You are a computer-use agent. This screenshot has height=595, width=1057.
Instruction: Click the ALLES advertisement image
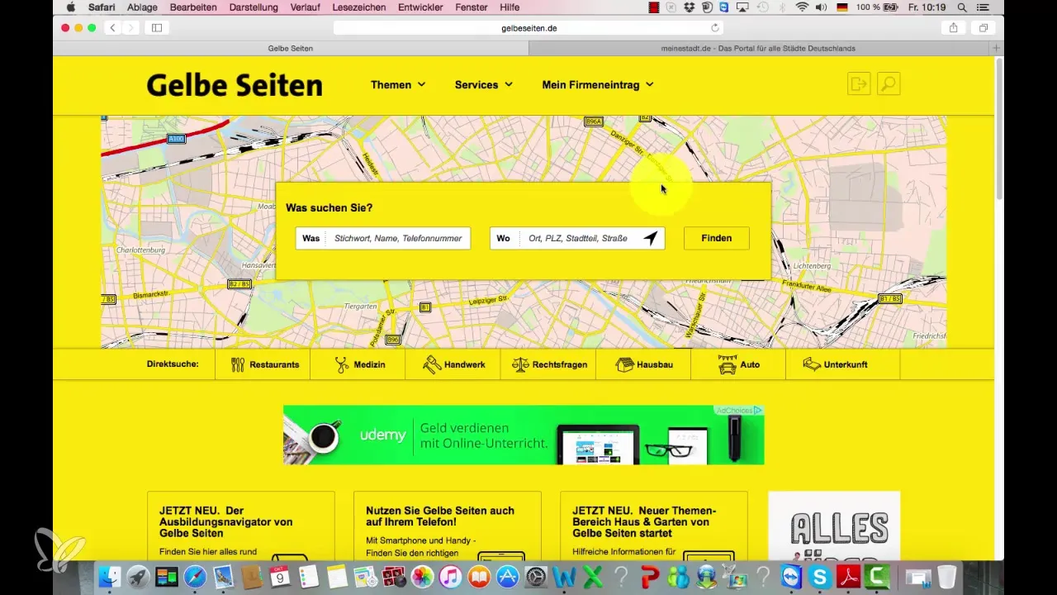point(834,526)
